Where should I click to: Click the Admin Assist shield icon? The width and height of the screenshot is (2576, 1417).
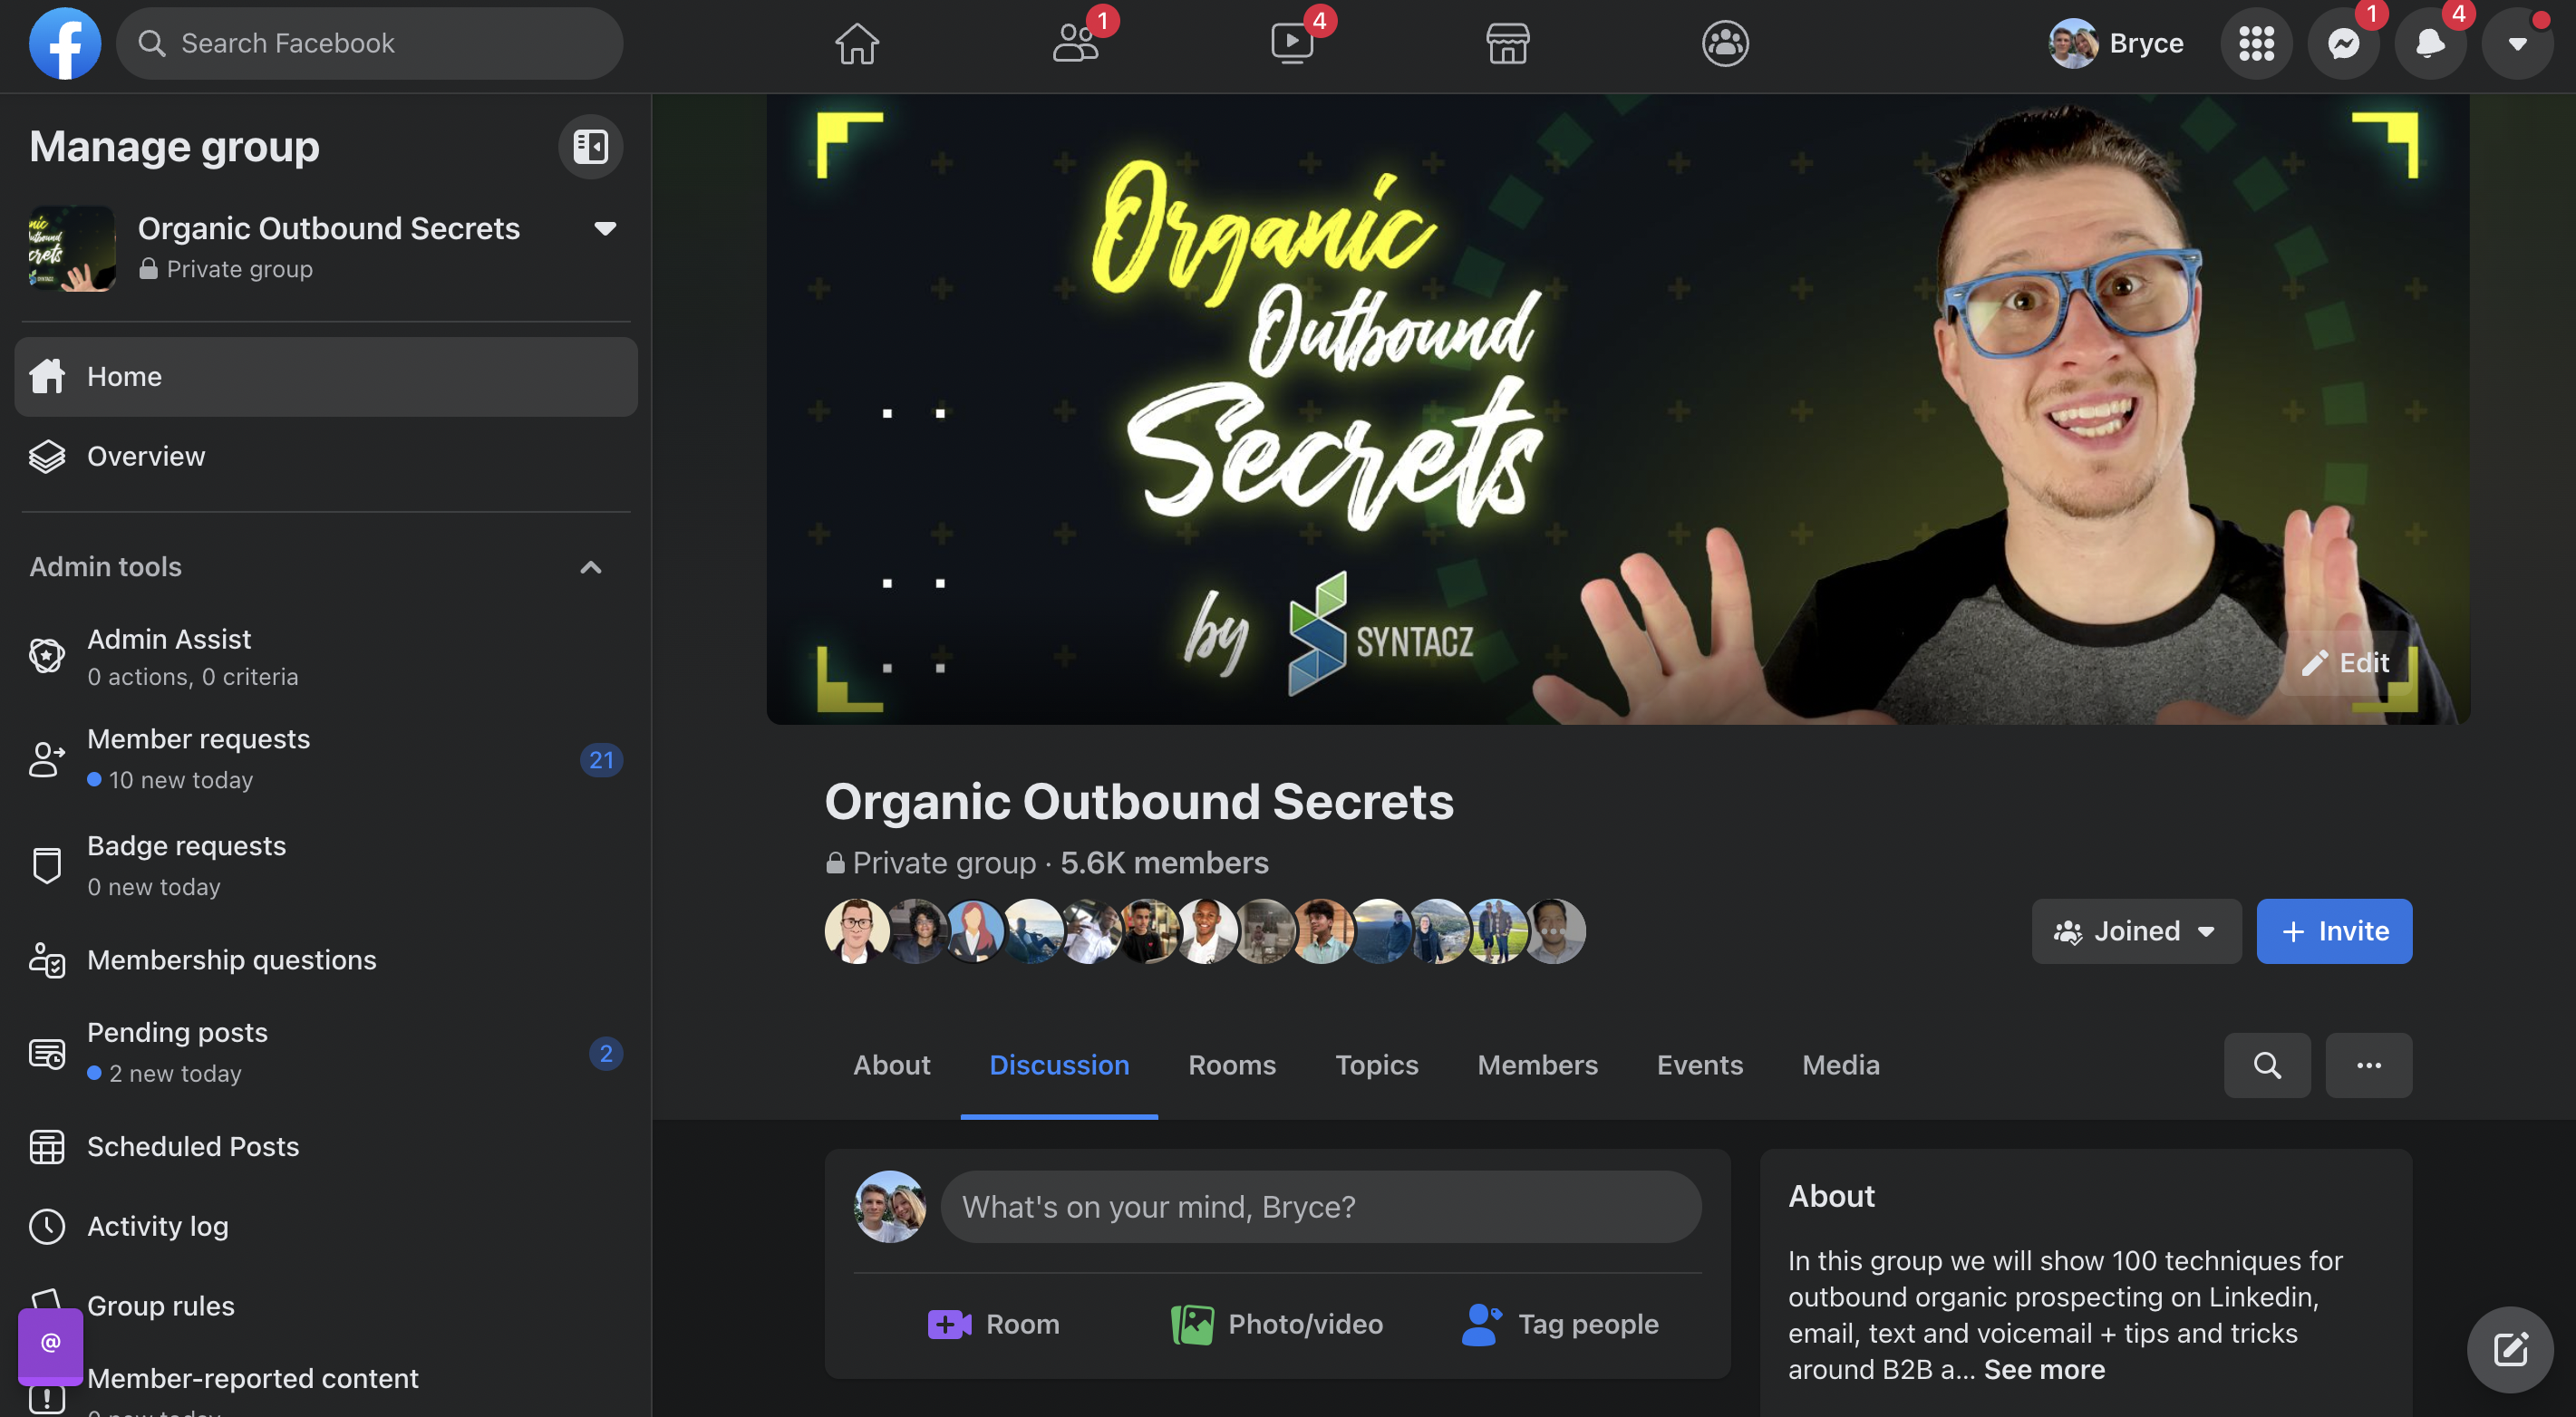pyautogui.click(x=46, y=656)
